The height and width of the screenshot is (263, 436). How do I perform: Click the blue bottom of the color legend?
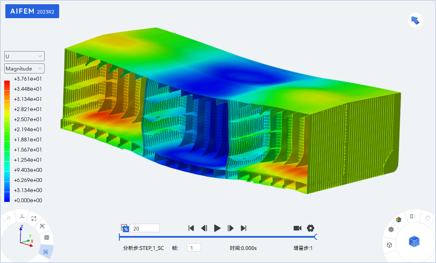7,198
